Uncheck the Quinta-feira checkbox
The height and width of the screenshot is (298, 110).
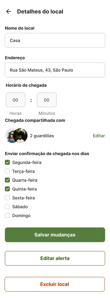click(x=7, y=189)
